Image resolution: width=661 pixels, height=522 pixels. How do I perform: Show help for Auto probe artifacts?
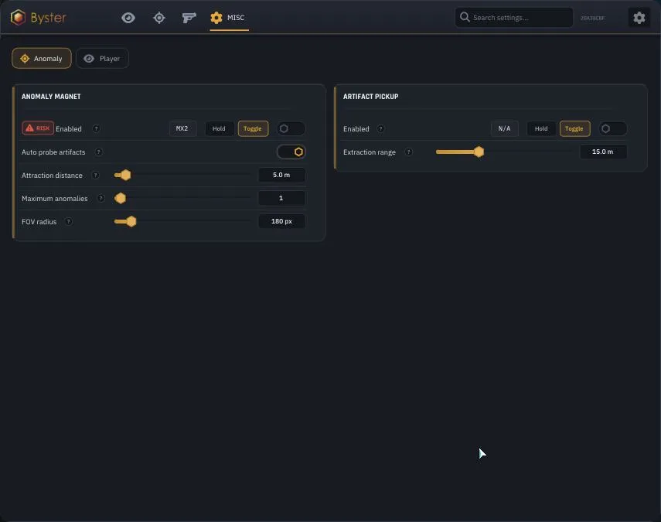(x=99, y=152)
